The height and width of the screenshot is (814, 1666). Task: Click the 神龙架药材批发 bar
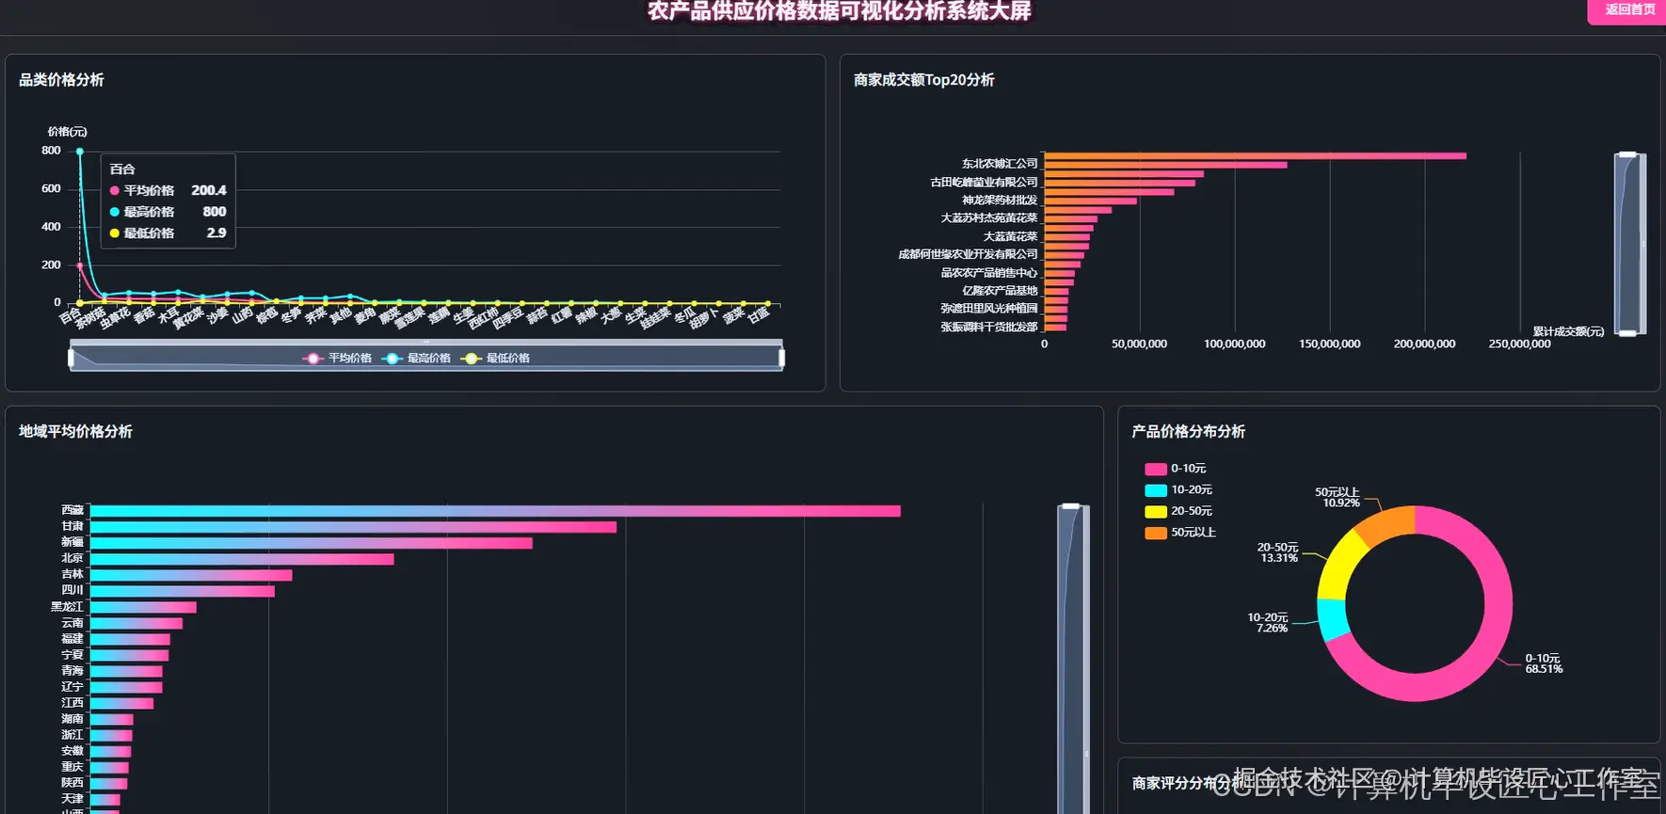[1091, 200]
